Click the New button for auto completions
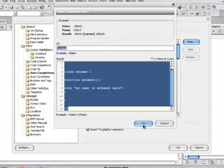 coord(191,42)
